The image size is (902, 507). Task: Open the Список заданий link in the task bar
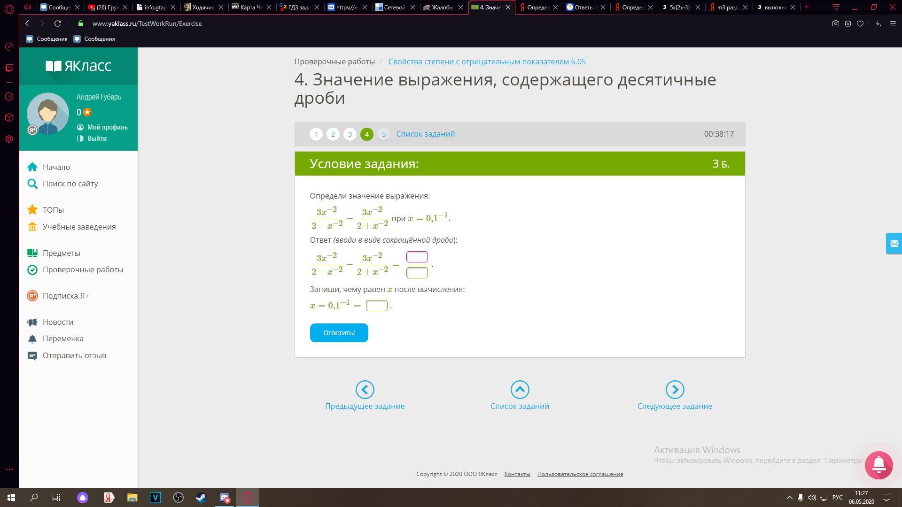click(x=425, y=134)
